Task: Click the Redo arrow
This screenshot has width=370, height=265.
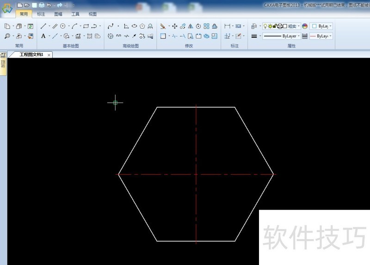Action: coord(60,5)
